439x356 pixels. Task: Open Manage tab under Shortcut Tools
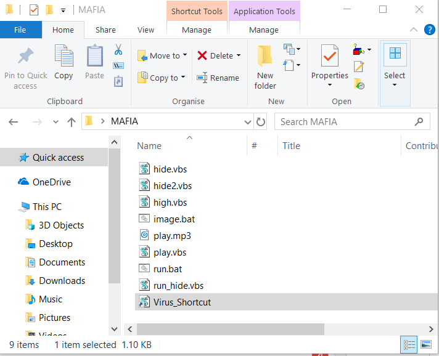click(197, 30)
